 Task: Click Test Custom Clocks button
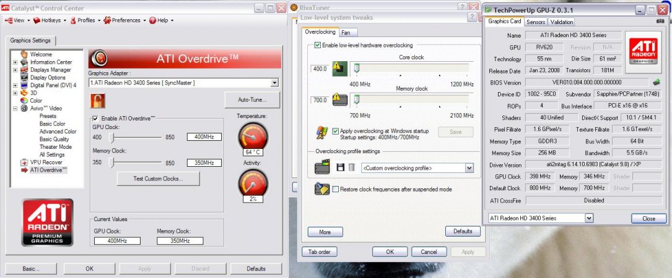coord(158,179)
